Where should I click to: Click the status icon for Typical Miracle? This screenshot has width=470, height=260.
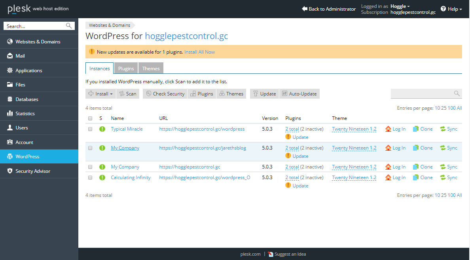(102, 129)
